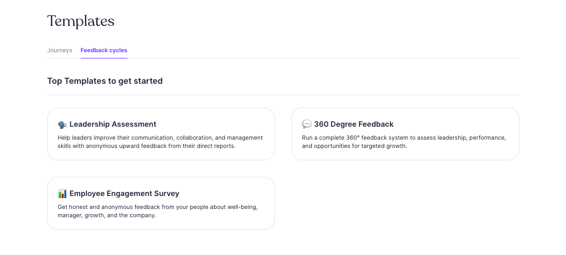Screen dimensions: 566x255
Task: Select the Feedback cycles tab
Action: (x=104, y=50)
